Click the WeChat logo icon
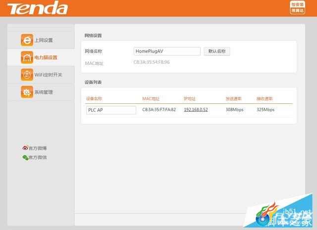 (25, 157)
